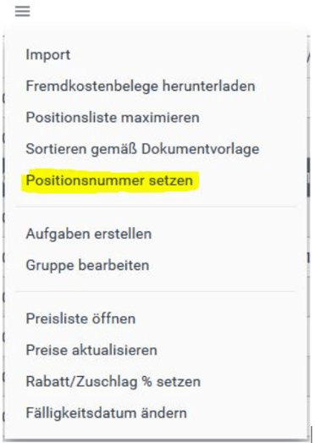This screenshot has height=443, width=315.
Task: Maximize the position list via menu
Action: [x=113, y=117]
